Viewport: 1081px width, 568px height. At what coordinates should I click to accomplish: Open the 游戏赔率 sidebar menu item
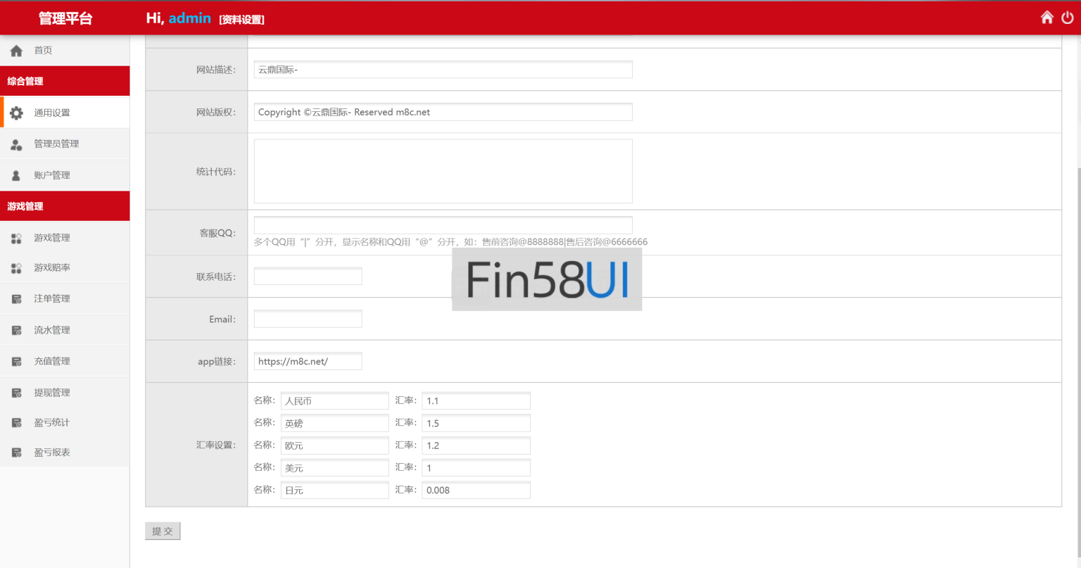tap(52, 268)
